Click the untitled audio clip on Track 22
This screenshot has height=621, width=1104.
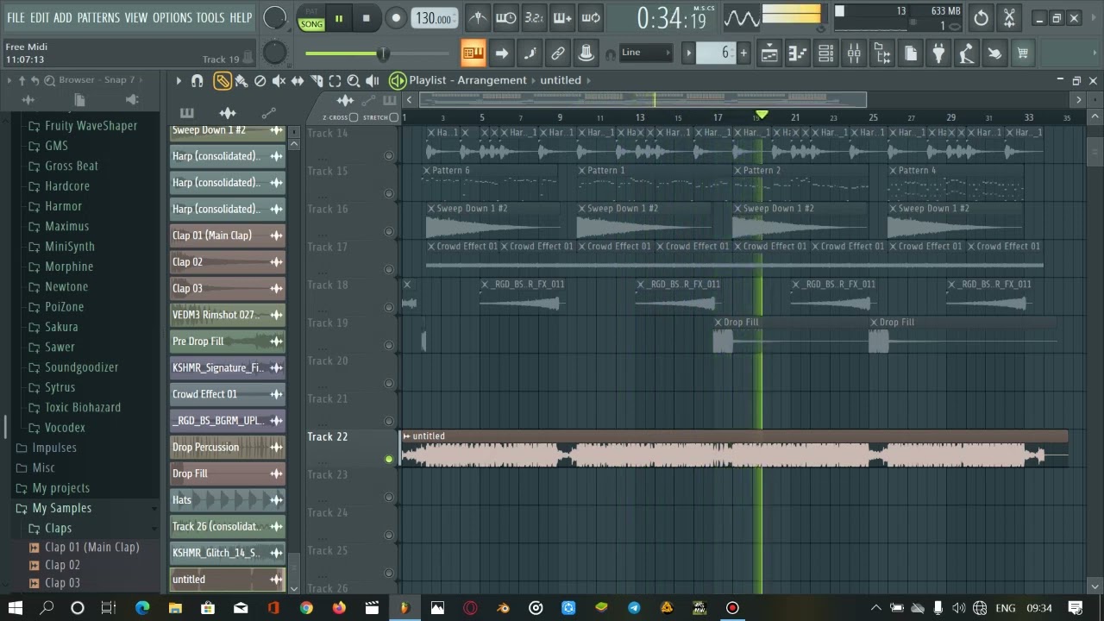click(734, 449)
